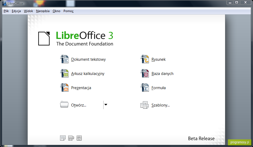Open the Plik menu
Screen dimensions: 253x147
coord(6,11)
